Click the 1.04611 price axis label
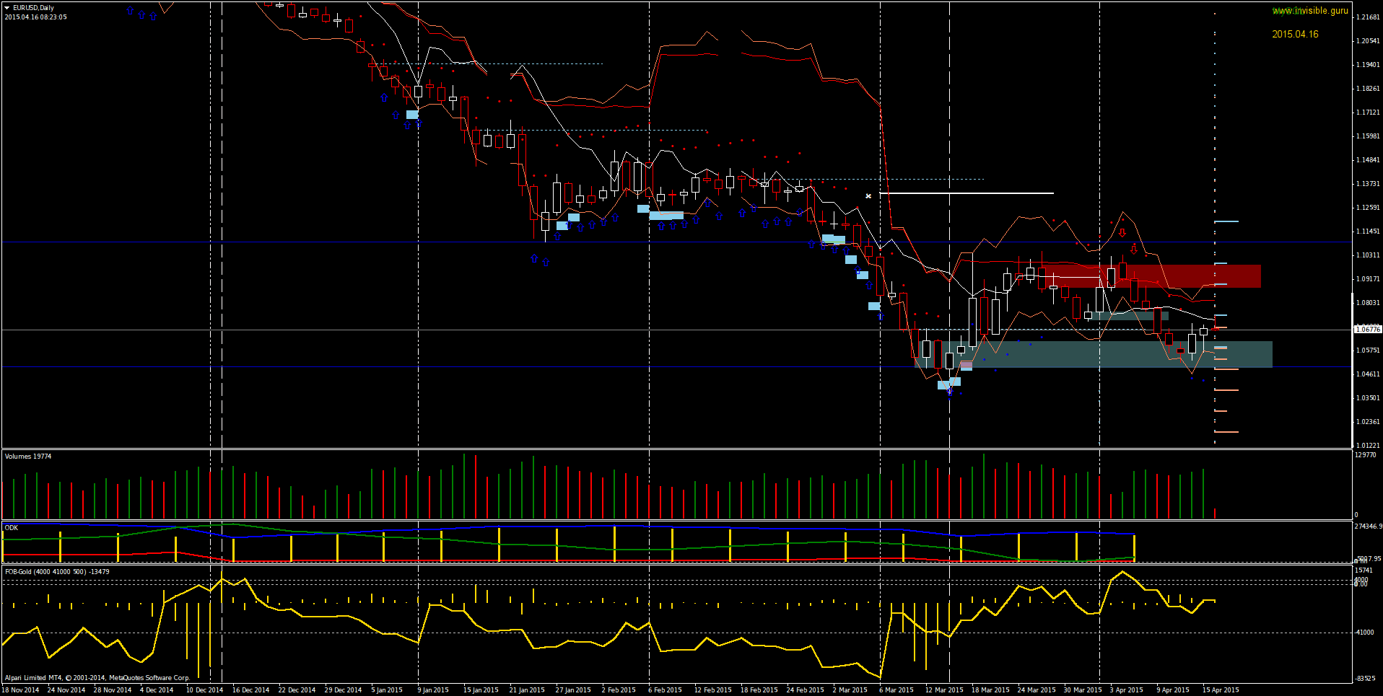This screenshot has width=1383, height=696. point(1368,374)
